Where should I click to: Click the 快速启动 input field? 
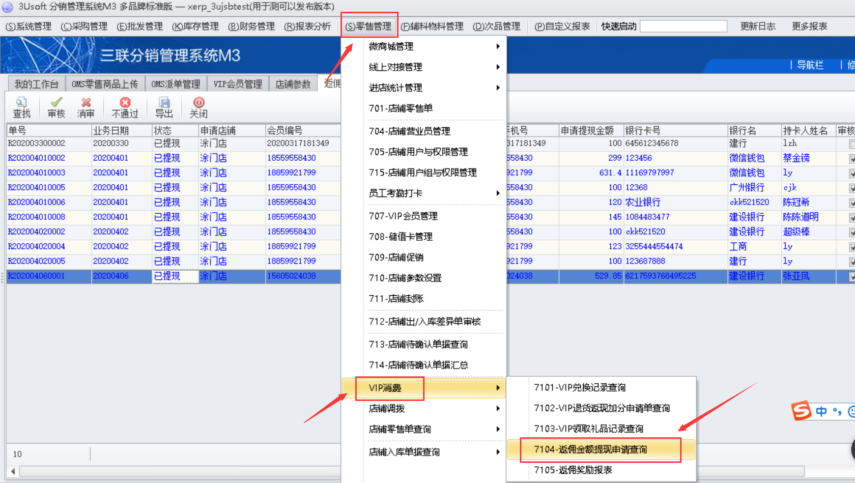(x=684, y=26)
